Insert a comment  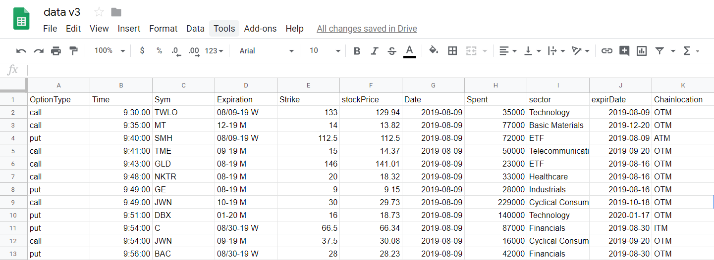624,50
